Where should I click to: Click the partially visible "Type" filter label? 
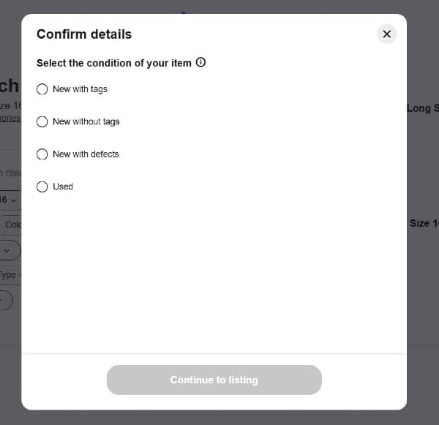(8, 275)
